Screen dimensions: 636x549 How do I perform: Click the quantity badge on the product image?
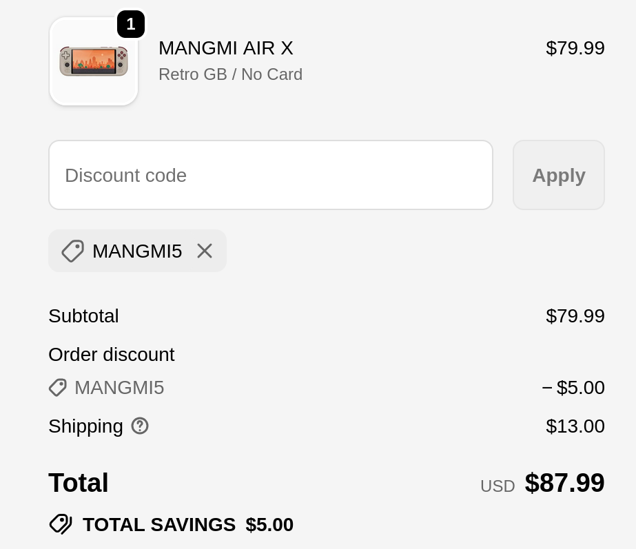131,24
